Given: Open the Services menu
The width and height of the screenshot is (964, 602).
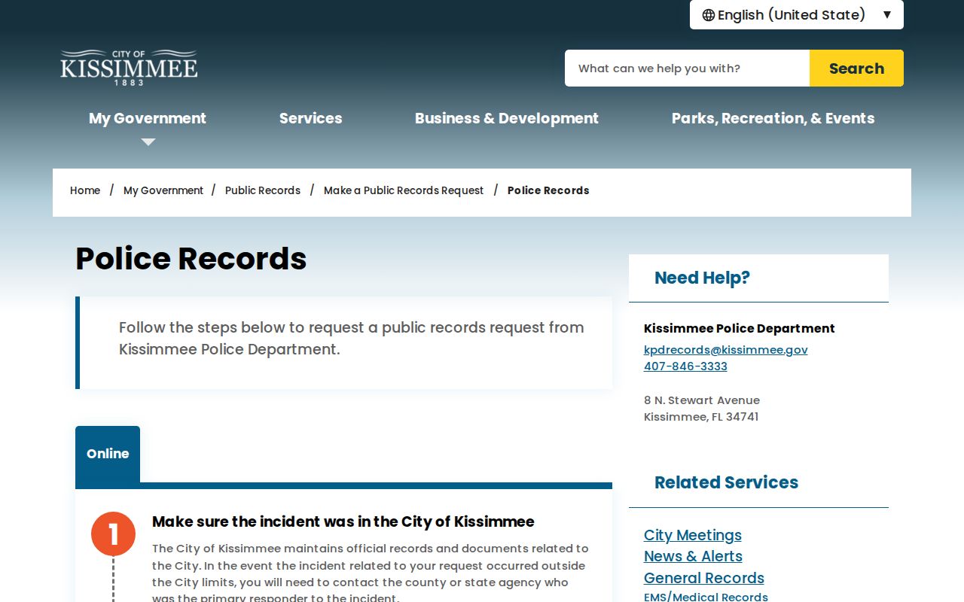Looking at the screenshot, I should 310,118.
